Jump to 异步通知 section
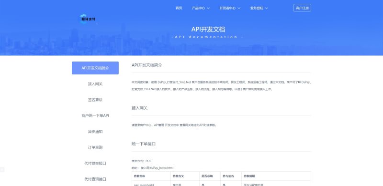 pyautogui.click(x=95, y=132)
